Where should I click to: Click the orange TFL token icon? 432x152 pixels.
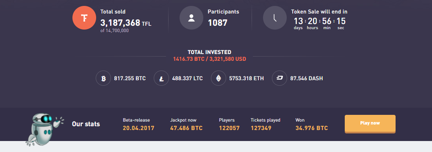(84, 18)
